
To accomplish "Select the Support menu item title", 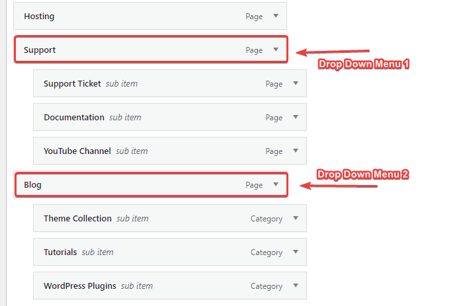I will click(40, 50).
